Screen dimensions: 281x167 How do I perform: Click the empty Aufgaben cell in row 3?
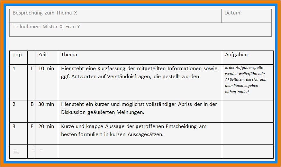coord(248,134)
